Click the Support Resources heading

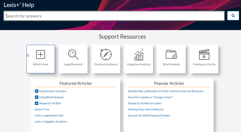pyautogui.click(x=122, y=37)
